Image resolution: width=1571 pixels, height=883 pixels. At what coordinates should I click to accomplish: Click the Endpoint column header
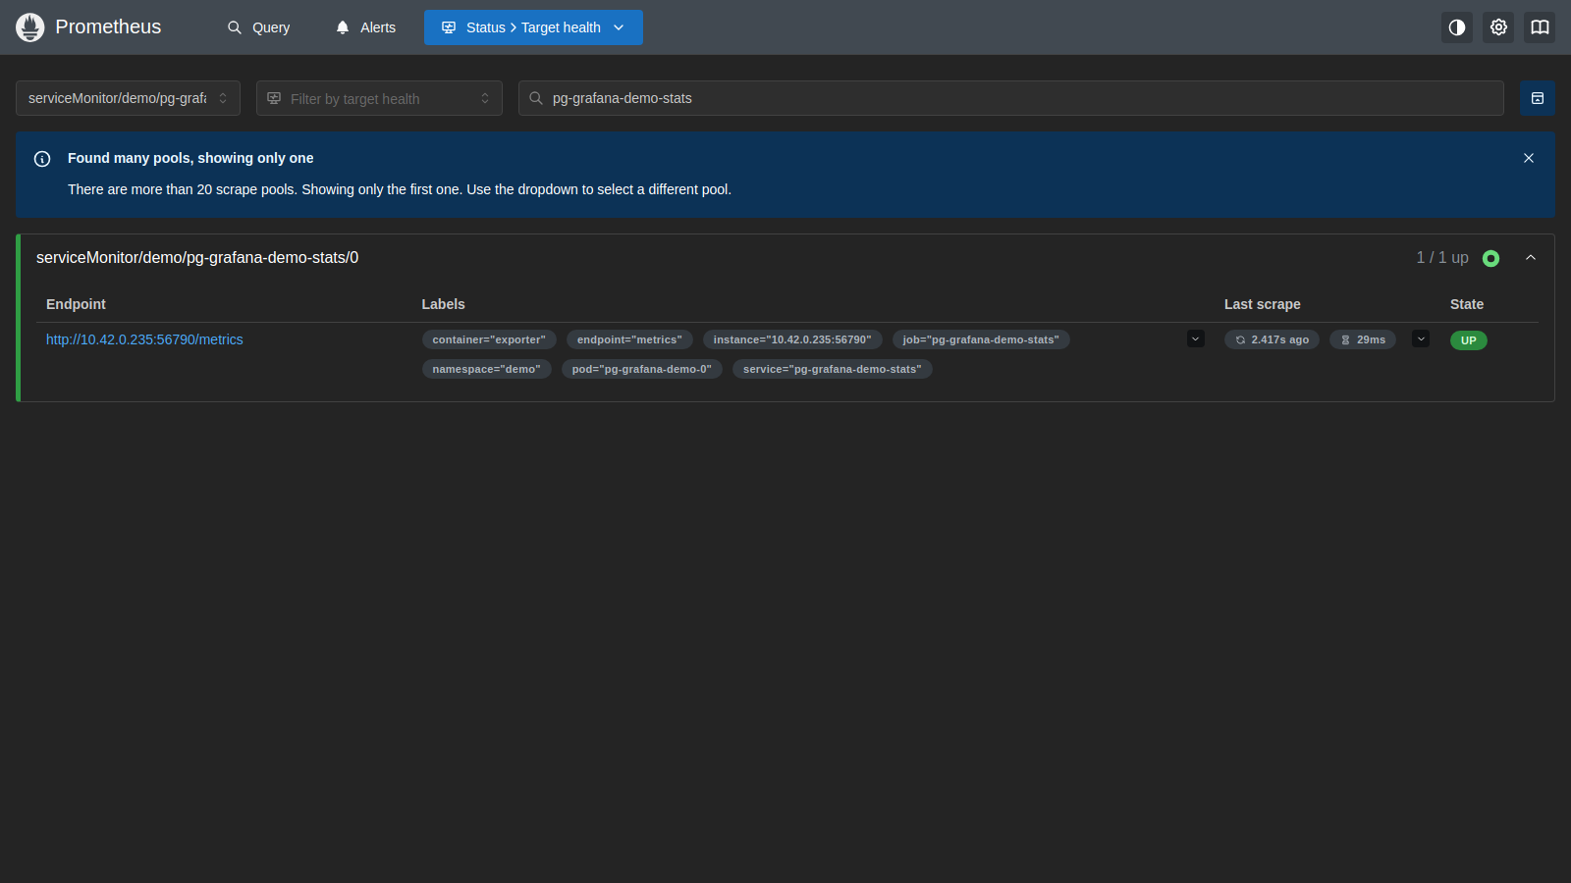click(76, 304)
